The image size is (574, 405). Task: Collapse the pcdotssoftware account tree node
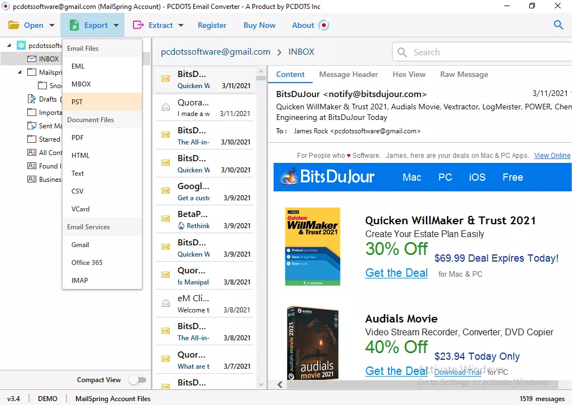click(9, 45)
